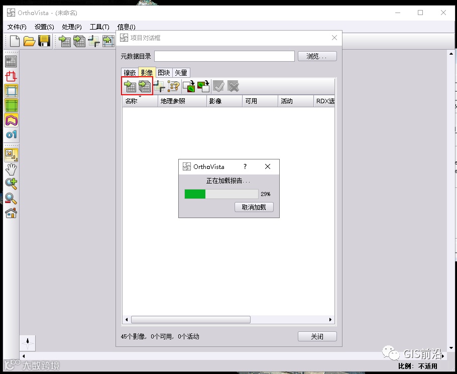
Task: Click the 地理参照 column header
Action: click(x=182, y=101)
